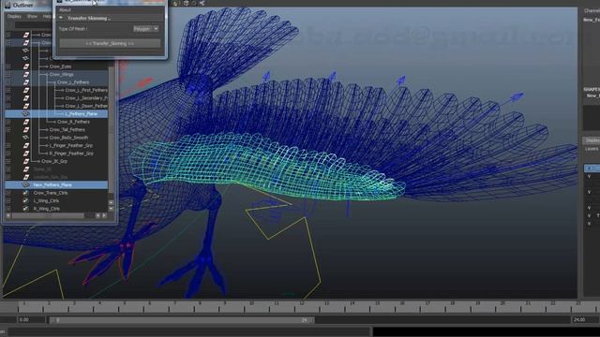This screenshot has height=337, width=600.
Task: Expand the Crow_L_First_Fethers row
Action: point(8,90)
